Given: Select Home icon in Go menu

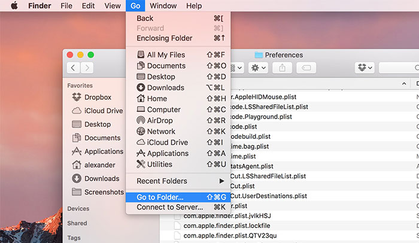Looking at the screenshot, I should coord(141,98).
